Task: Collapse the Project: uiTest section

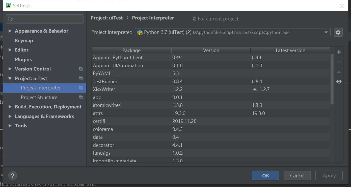Action: point(10,78)
